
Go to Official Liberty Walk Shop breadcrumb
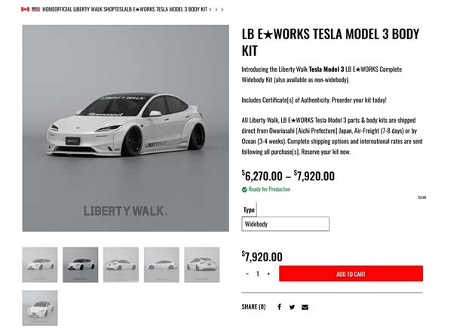(83, 9)
